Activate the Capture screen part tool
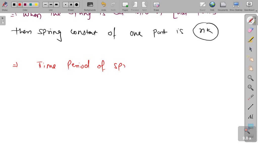Image resolution: width=258 pixels, height=145 pixels. pos(250,126)
